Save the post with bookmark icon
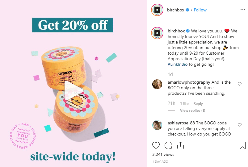Viewport: 248px width, 167px height. 242,145
